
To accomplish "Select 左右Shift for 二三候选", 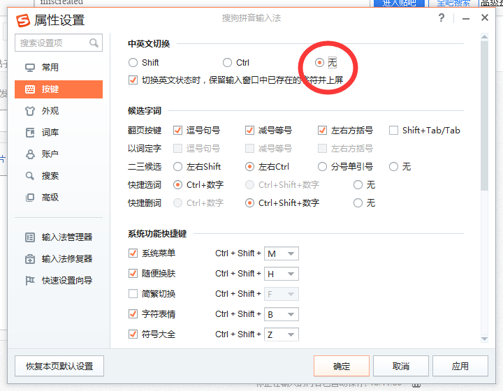I will 177,167.
